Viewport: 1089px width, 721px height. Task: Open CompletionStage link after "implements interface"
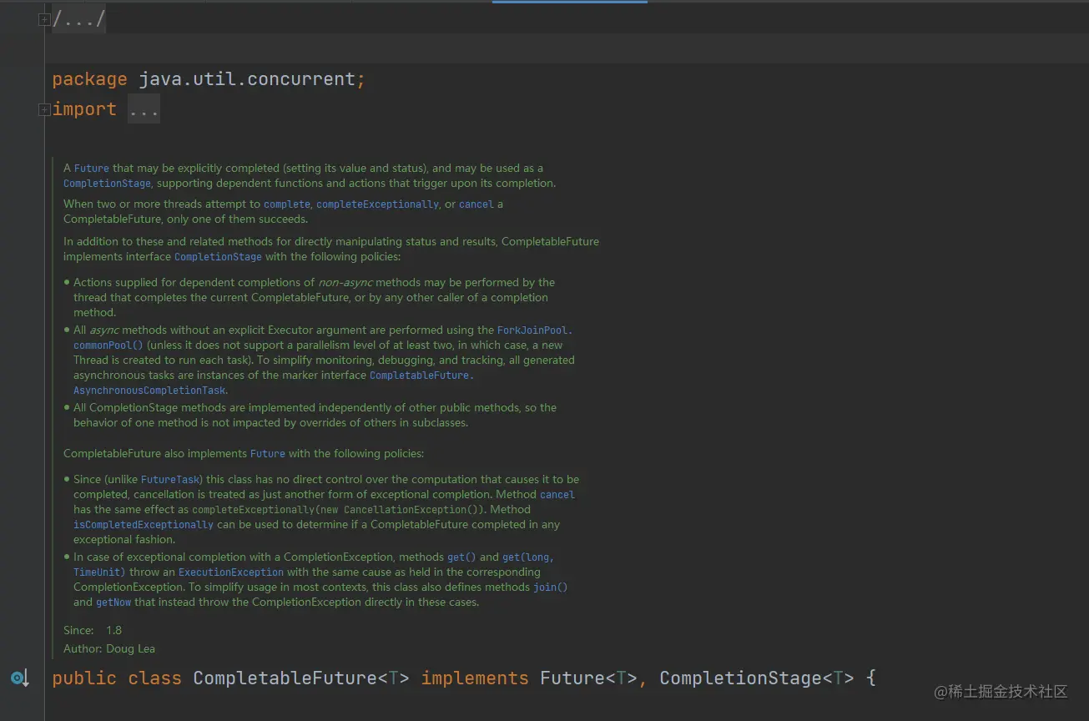pos(219,257)
